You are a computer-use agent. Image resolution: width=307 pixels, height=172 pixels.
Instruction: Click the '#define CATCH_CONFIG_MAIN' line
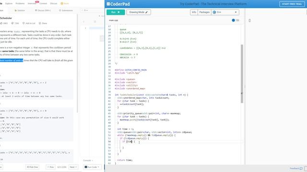coord(130,70)
